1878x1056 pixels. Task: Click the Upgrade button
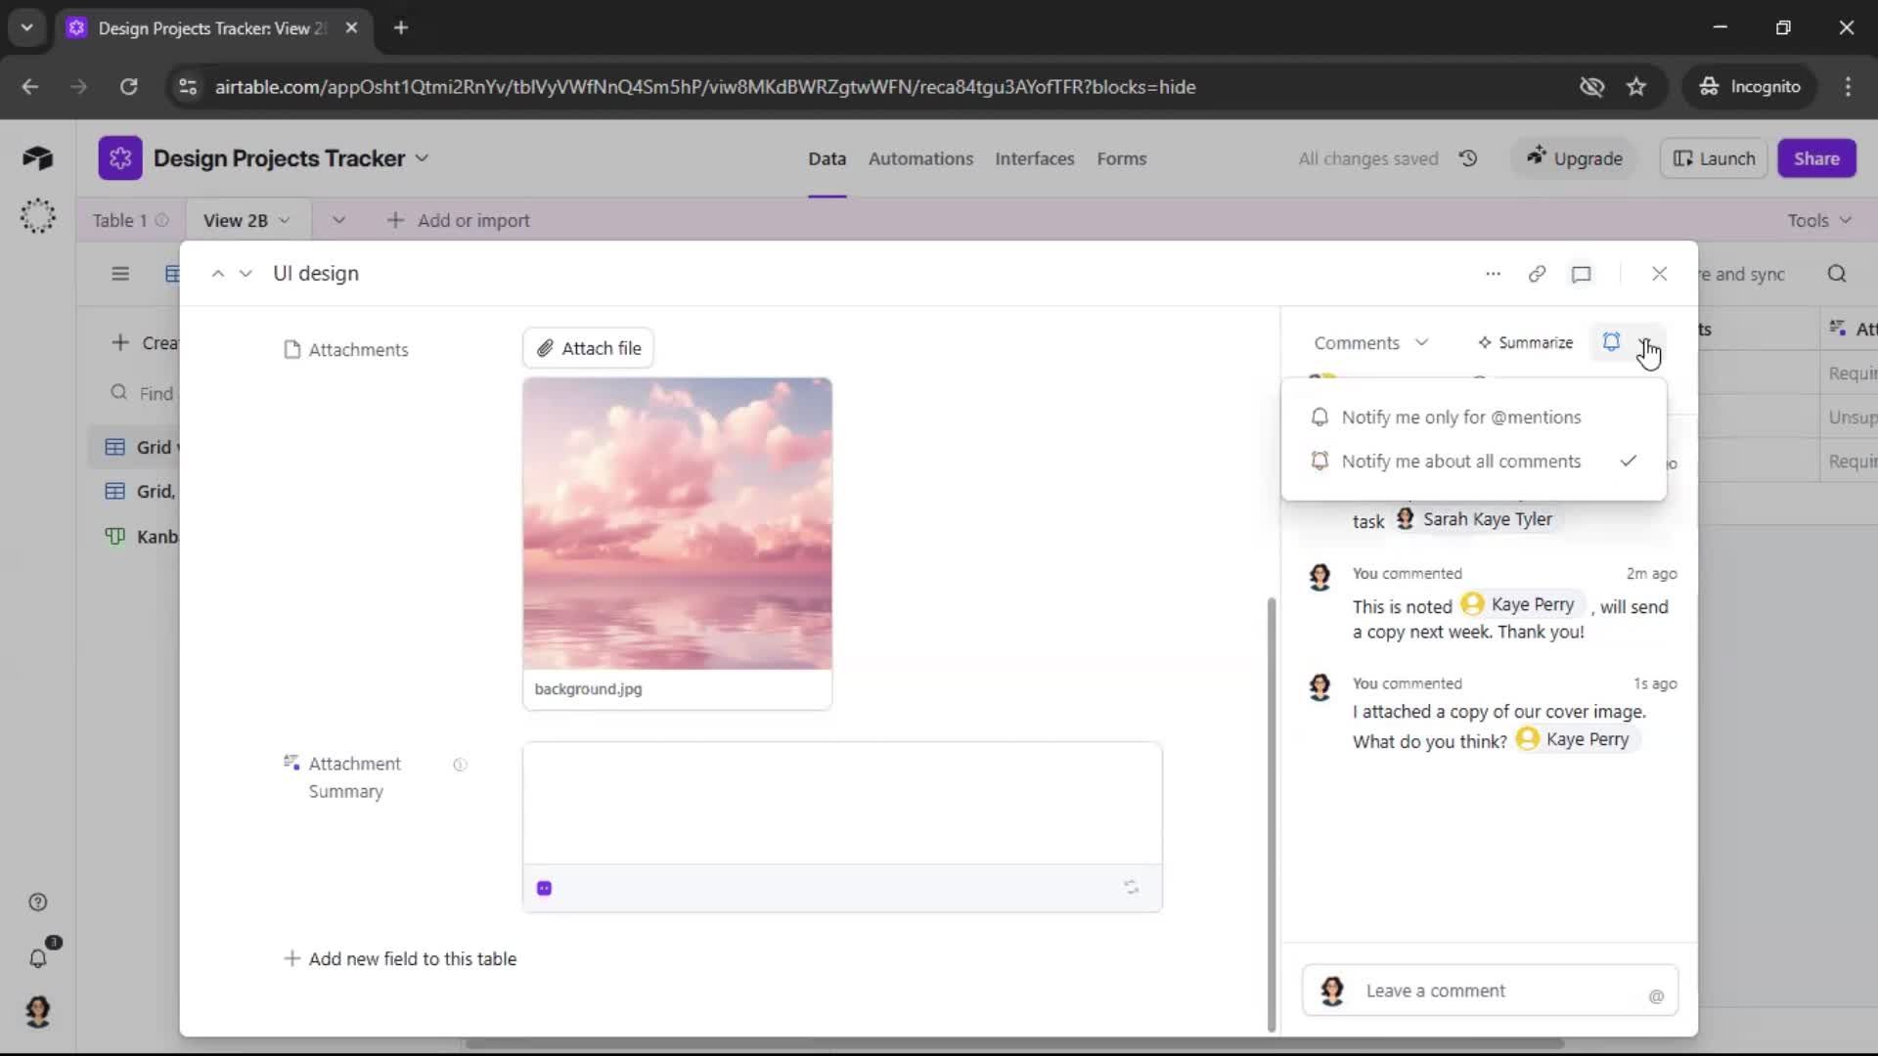point(1574,158)
